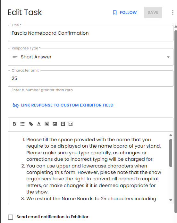Viewport: 177px width, 223px height.
Task: Link response to custom exhibitor field
Action: [x=63, y=105]
